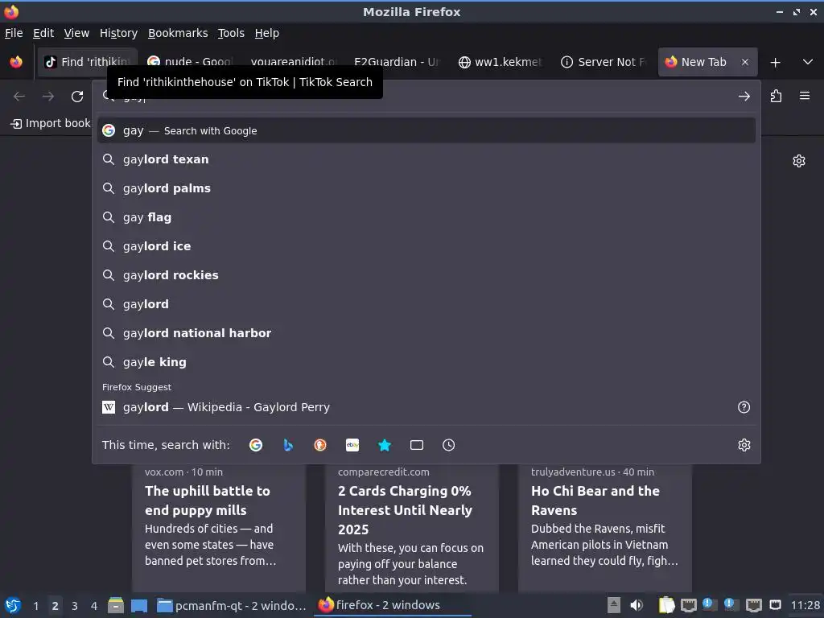The height and width of the screenshot is (618, 824).
Task: Open the Extensions puzzle icon
Action: click(x=776, y=97)
